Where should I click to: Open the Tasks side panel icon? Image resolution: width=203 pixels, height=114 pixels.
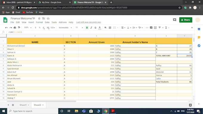[x=199, y=46]
